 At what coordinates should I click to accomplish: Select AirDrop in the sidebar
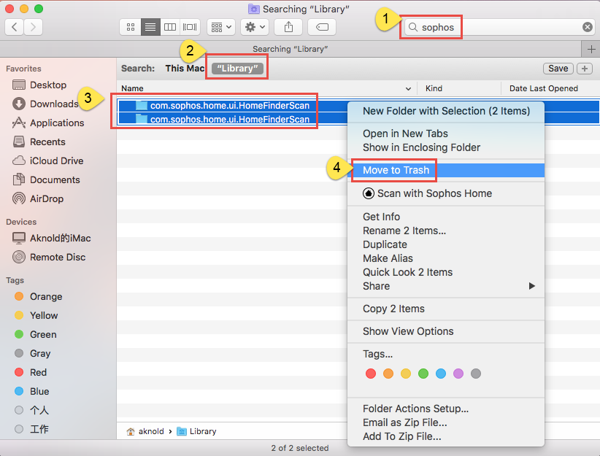coord(49,198)
